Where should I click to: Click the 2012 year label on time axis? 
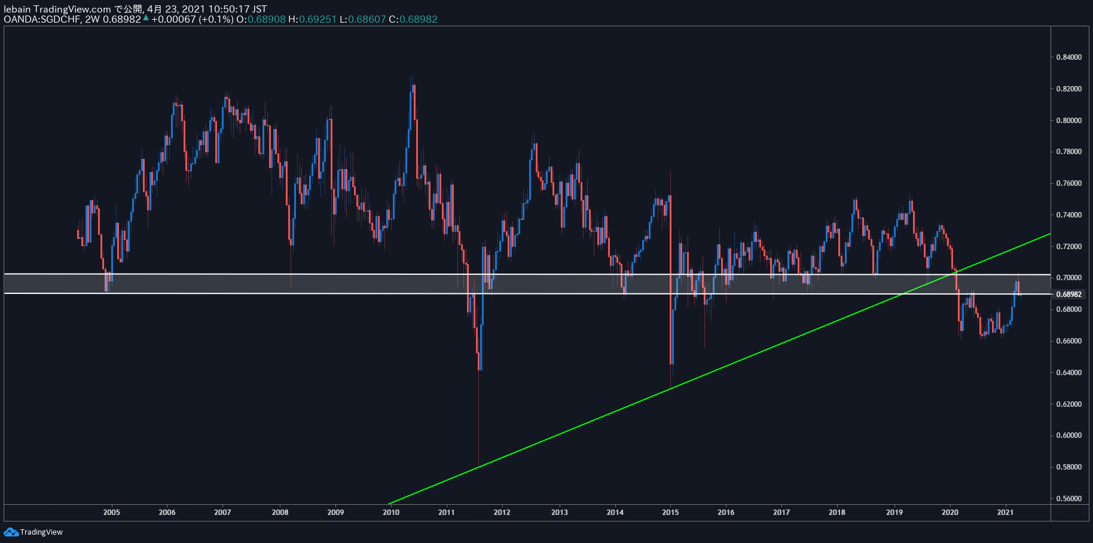click(502, 512)
